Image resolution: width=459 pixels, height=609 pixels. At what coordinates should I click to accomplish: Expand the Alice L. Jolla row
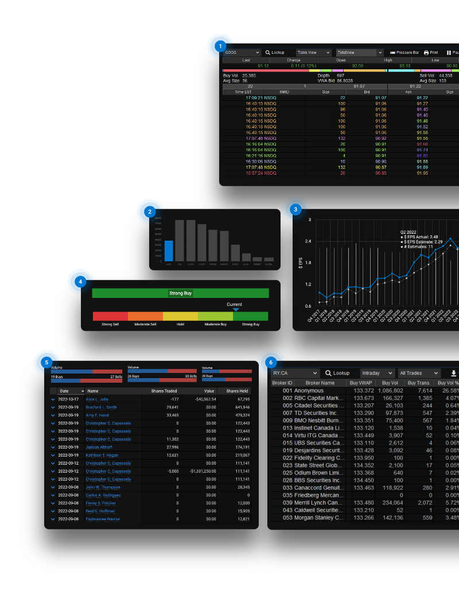(x=53, y=399)
